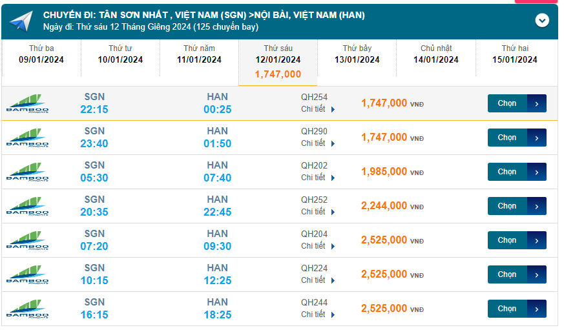Open the Thứ hai 15/01/2024 date tab

[515, 54]
